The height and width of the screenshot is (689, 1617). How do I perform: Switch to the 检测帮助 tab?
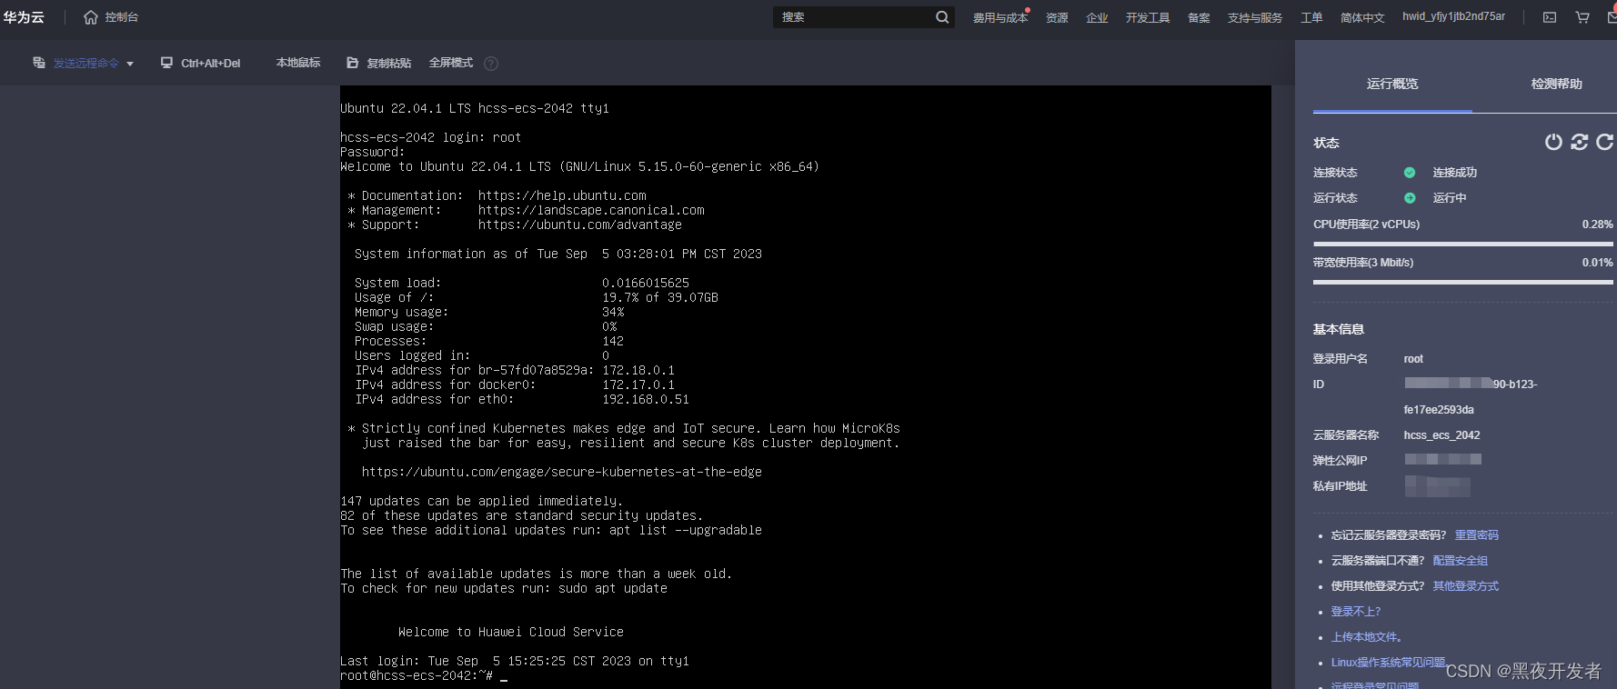coord(1556,84)
